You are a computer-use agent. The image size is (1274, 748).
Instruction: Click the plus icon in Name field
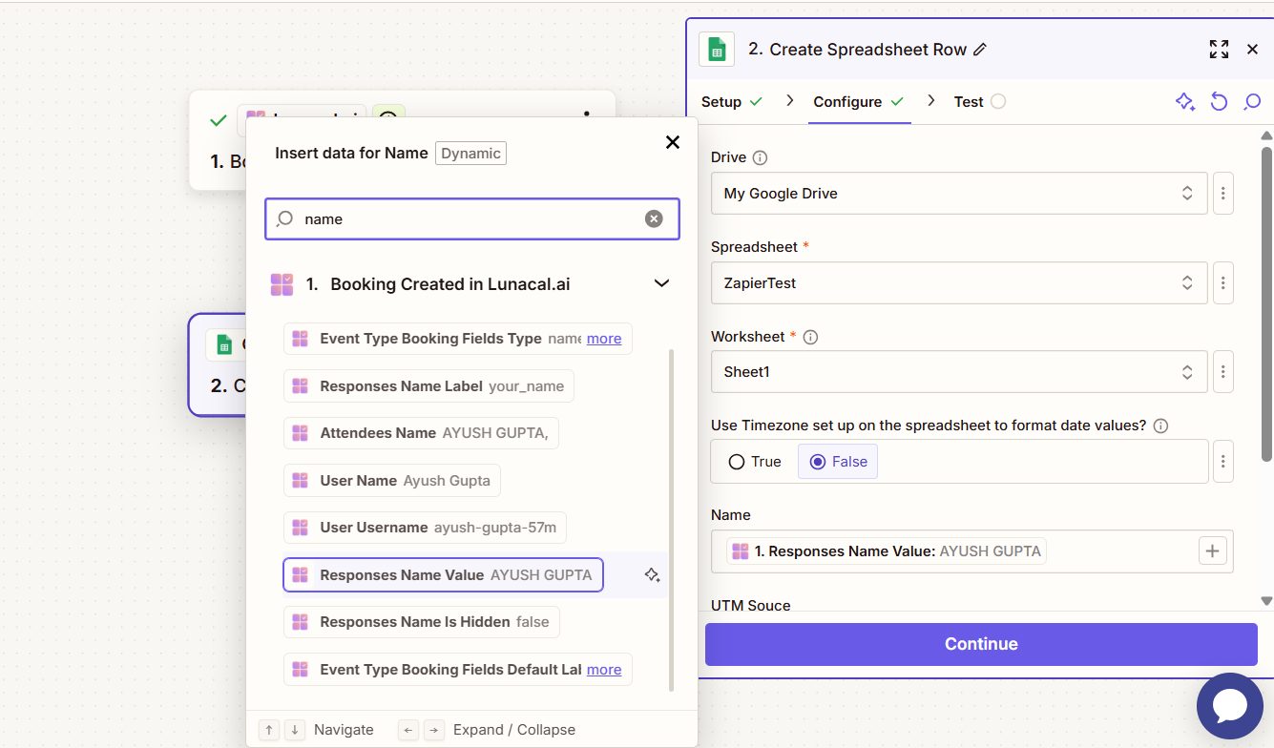click(1212, 551)
